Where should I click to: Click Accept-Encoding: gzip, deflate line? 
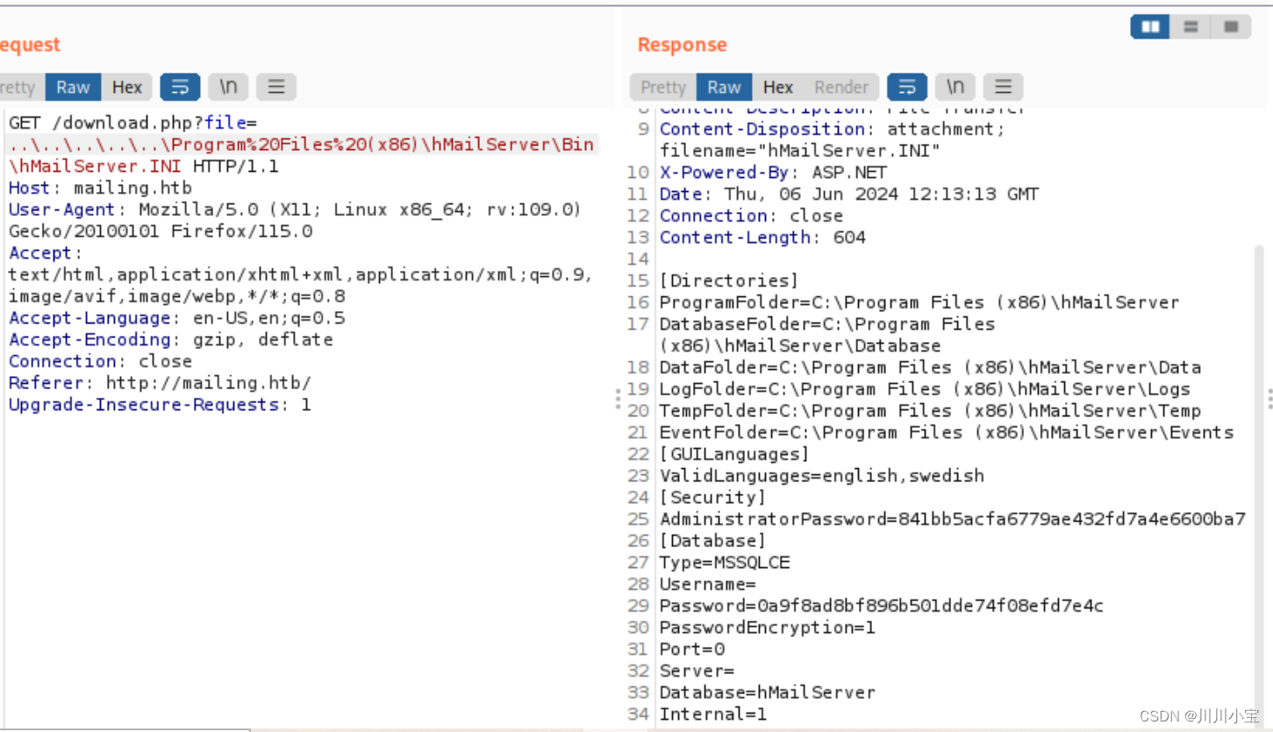coord(171,339)
